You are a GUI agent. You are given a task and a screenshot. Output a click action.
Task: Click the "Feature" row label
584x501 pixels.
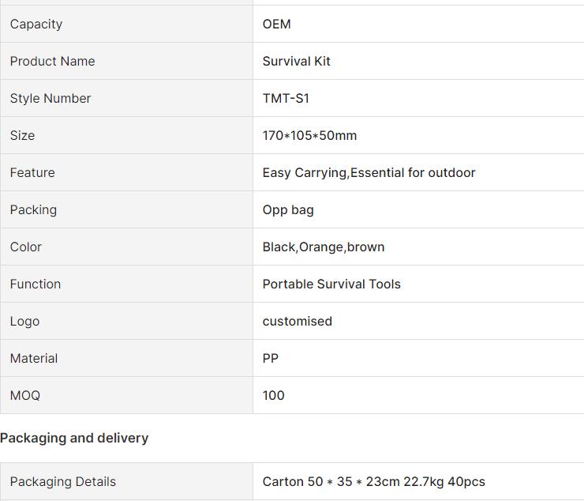point(32,172)
